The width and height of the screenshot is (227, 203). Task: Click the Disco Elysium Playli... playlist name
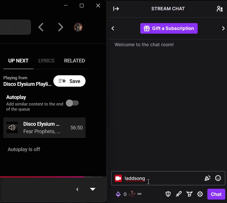click(27, 84)
